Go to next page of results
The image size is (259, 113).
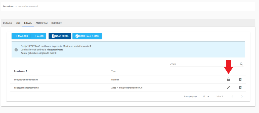(242, 96)
